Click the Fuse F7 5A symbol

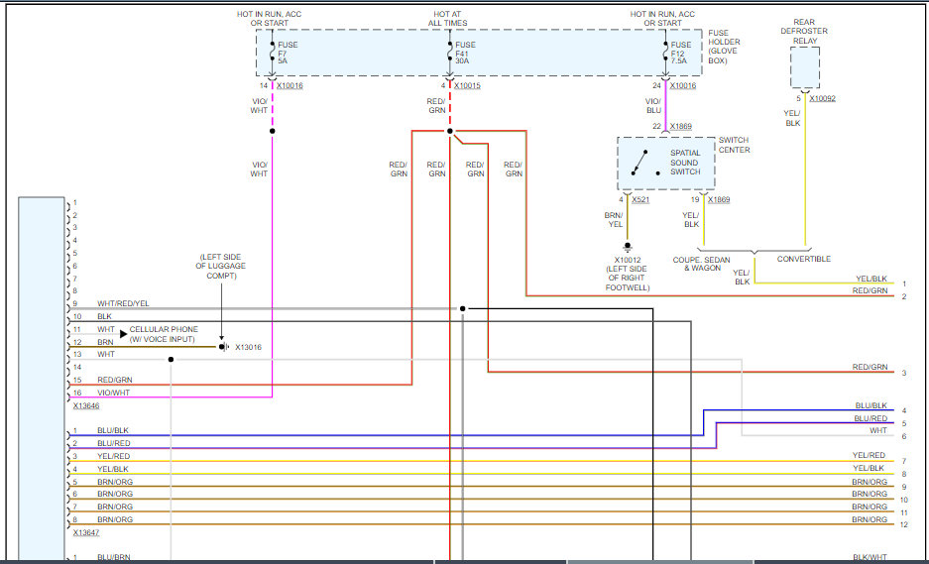click(272, 52)
